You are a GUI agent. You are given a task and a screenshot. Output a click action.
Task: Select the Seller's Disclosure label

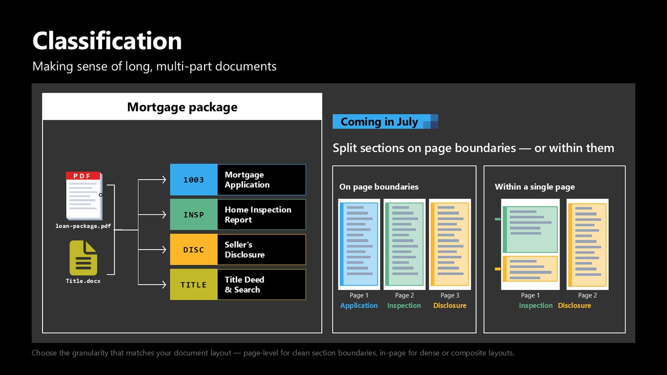point(245,250)
